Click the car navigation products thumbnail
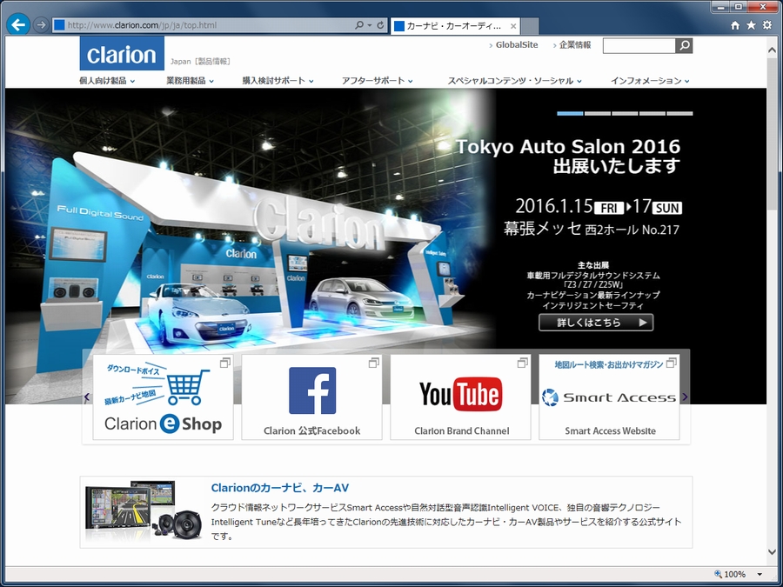Screen dimensions: 783x587 coord(144,511)
